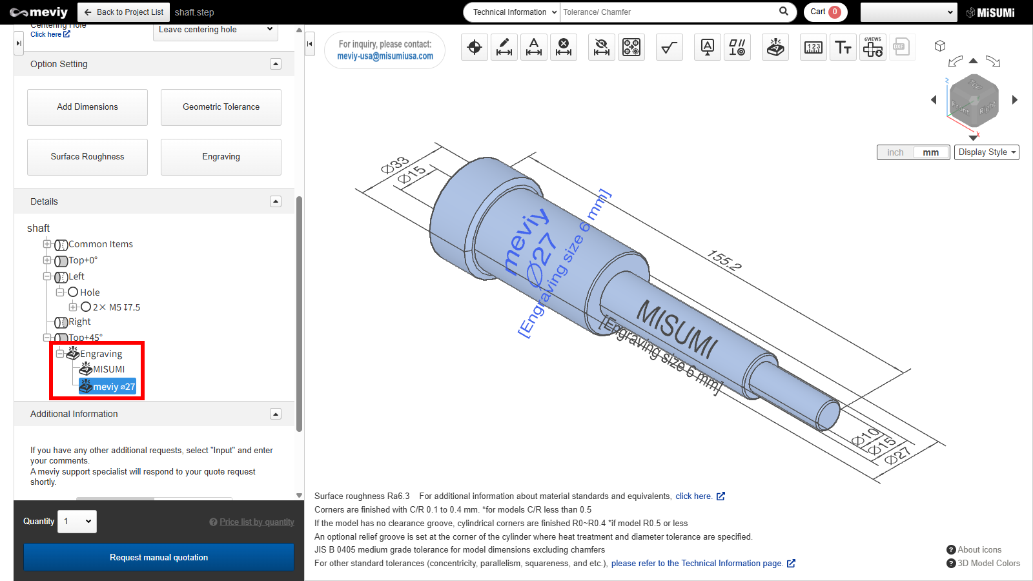Viewport: 1033px width, 581px height.
Task: Expand the Common Items tree node
Action: click(47, 244)
